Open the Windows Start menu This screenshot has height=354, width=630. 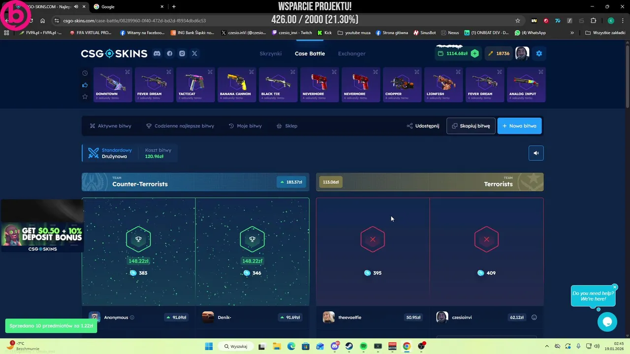209,347
